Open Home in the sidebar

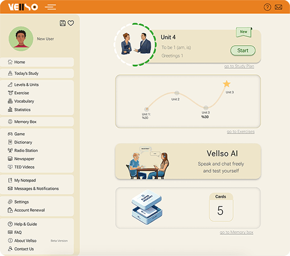pyautogui.click(x=19, y=62)
